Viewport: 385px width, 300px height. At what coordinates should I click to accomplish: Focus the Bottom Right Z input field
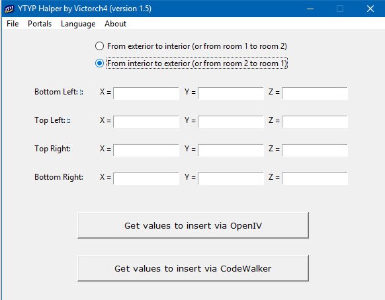pyautogui.click(x=315, y=178)
